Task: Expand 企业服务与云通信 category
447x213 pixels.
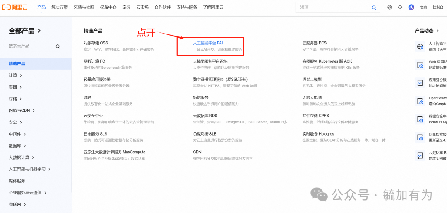Action: 28,192
